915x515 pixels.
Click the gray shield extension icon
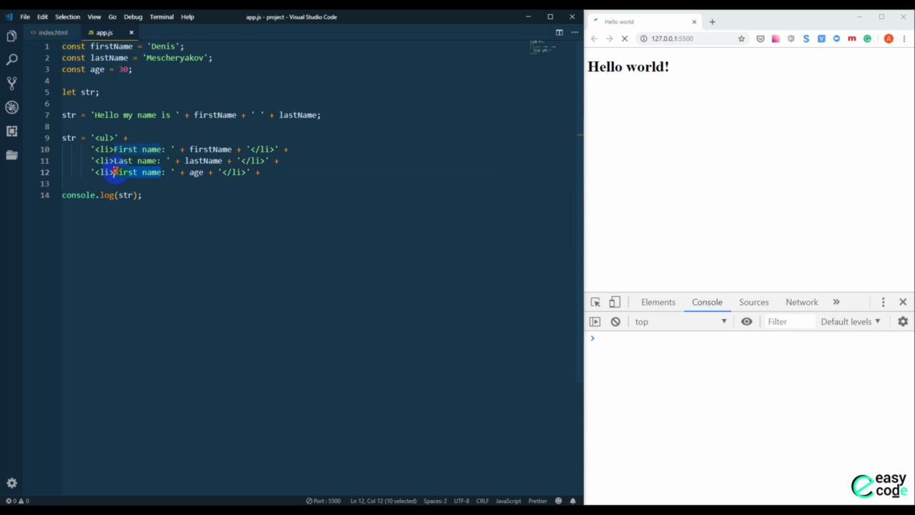click(x=791, y=39)
